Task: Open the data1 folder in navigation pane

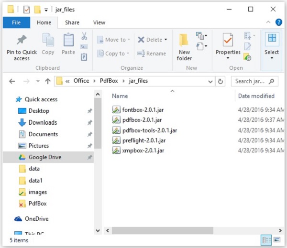Action: pyautogui.click(x=35, y=181)
